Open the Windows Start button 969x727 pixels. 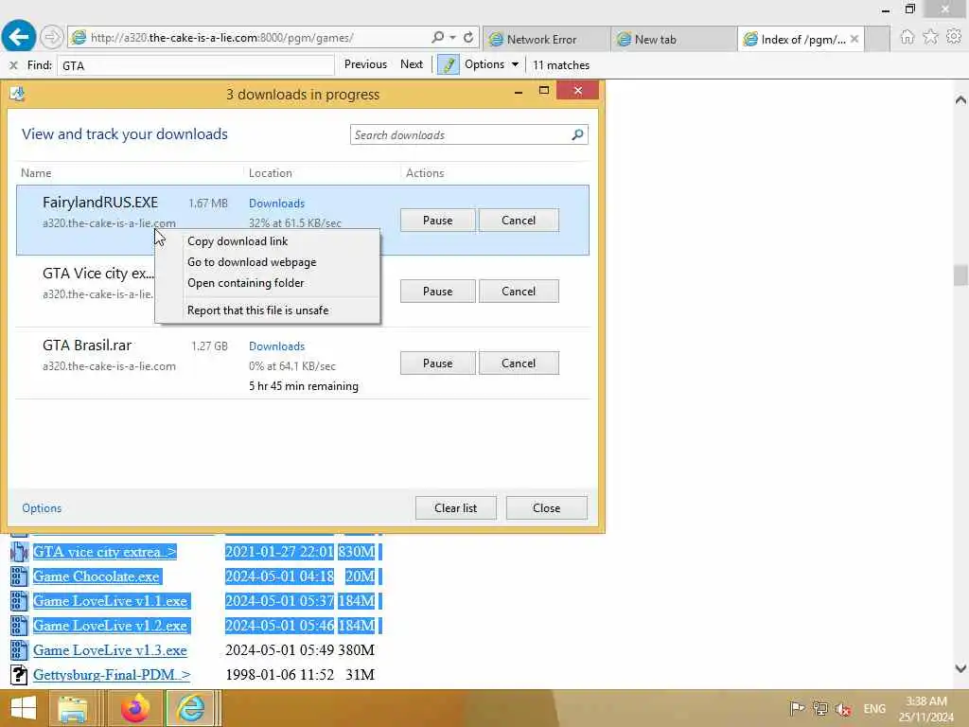click(x=24, y=708)
